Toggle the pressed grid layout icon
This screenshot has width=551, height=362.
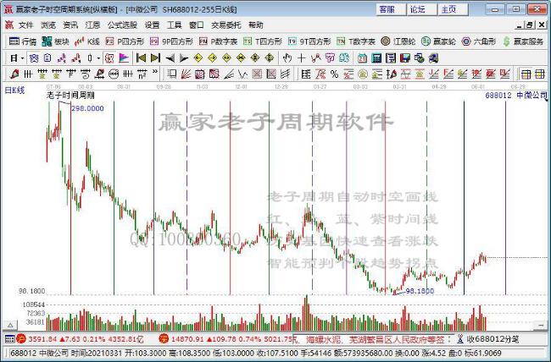coord(526,74)
